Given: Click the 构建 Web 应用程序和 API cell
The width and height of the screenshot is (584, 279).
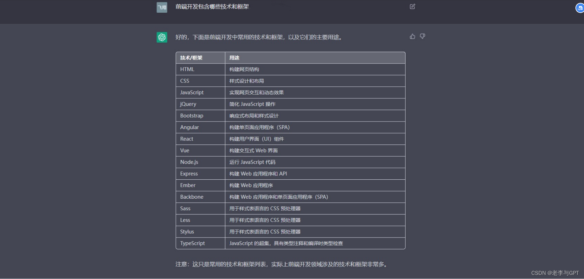Looking at the screenshot, I should click(x=315, y=174).
